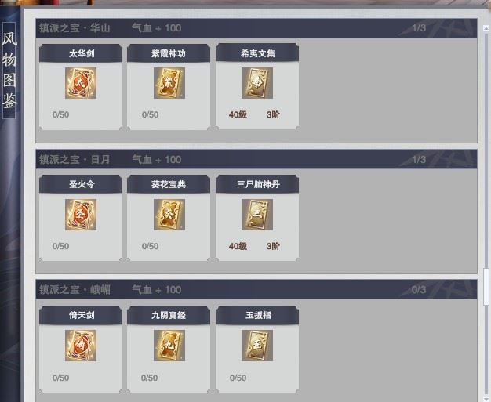The height and width of the screenshot is (402, 491).
Task: Select the 九阴真经 card icon
Action: coord(169,346)
